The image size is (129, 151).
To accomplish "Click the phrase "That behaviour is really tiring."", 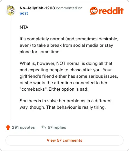I will click(x=76, y=107).
